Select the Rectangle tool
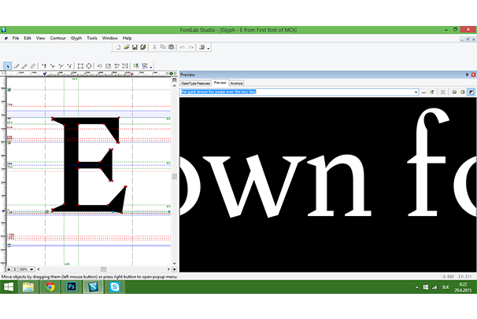This screenshot has height=319, width=477. click(79, 66)
